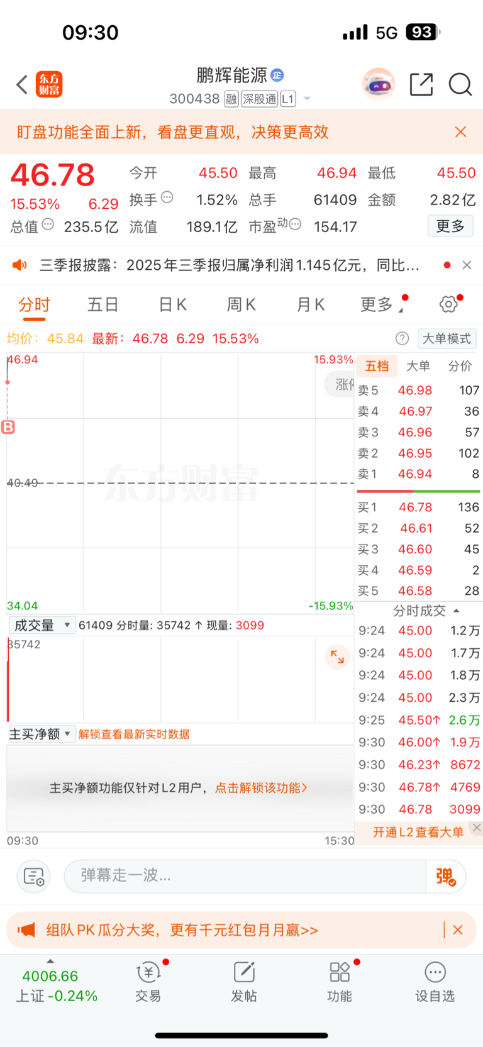Screen dimensions: 483x1047
Task: Expand the chart to fullscreen
Action: pyautogui.click(x=337, y=657)
